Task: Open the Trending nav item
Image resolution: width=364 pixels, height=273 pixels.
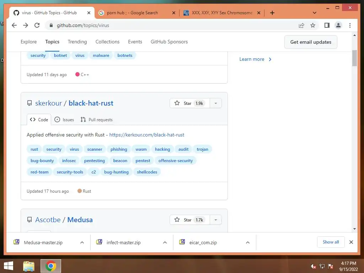Action: pos(77,42)
